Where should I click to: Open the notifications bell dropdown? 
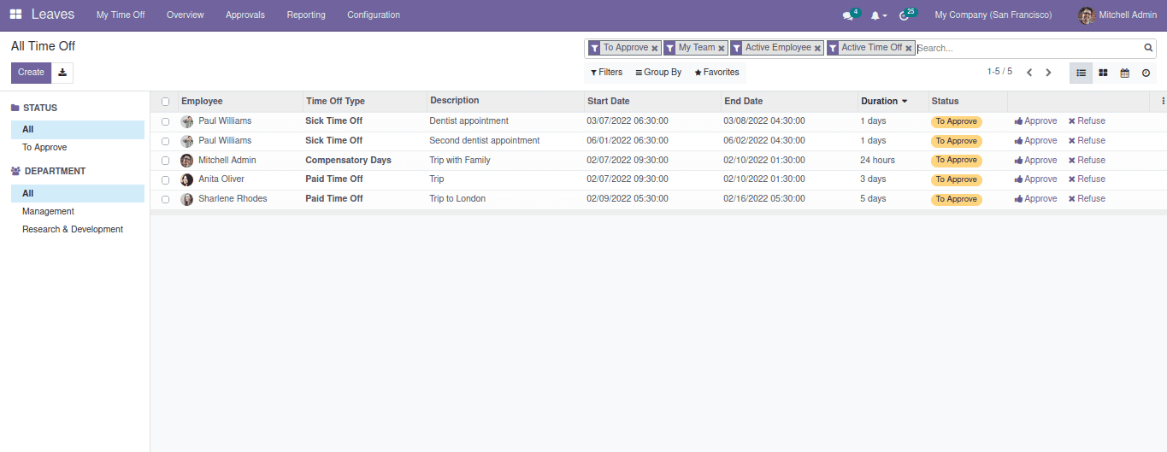877,15
